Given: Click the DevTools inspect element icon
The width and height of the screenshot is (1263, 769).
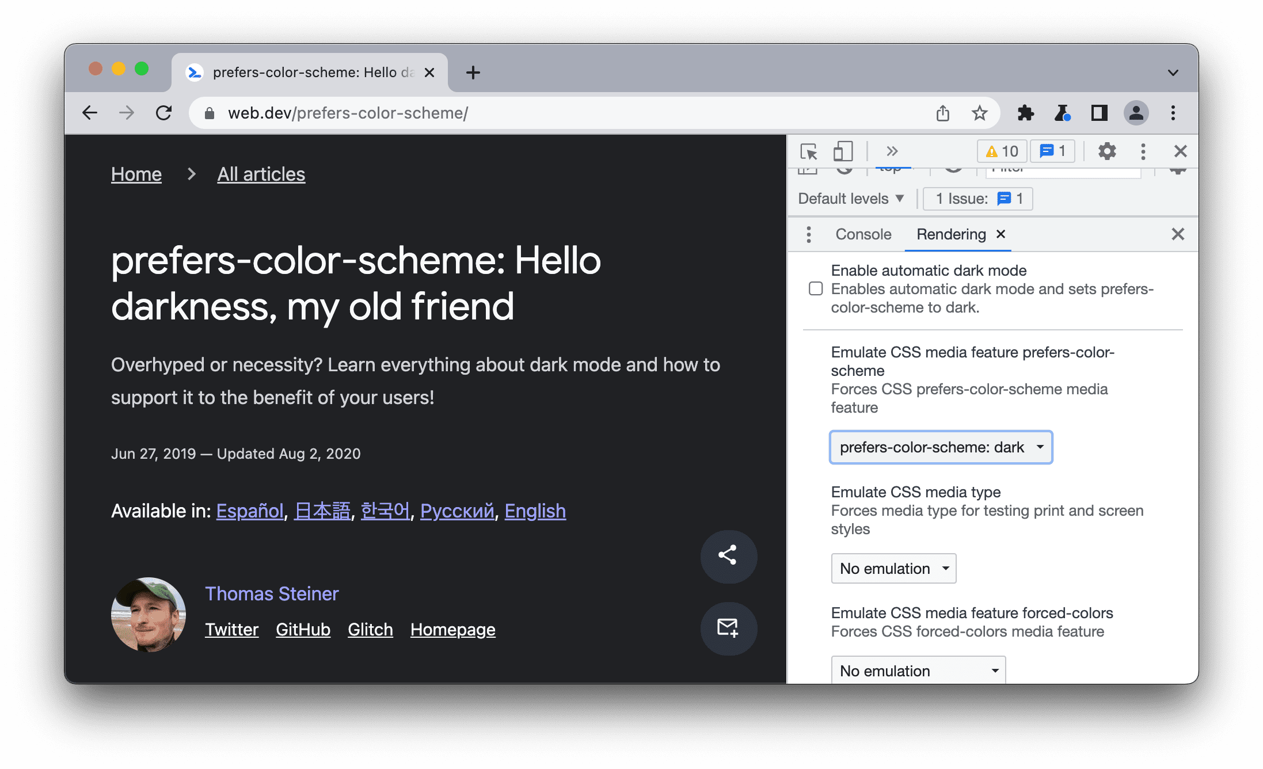Looking at the screenshot, I should click(810, 151).
